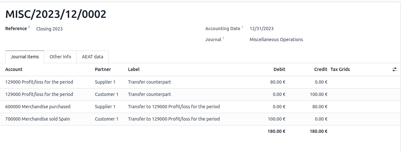The height and width of the screenshot is (152, 401).
Task: Select the Journal Items tab
Action: (x=25, y=57)
